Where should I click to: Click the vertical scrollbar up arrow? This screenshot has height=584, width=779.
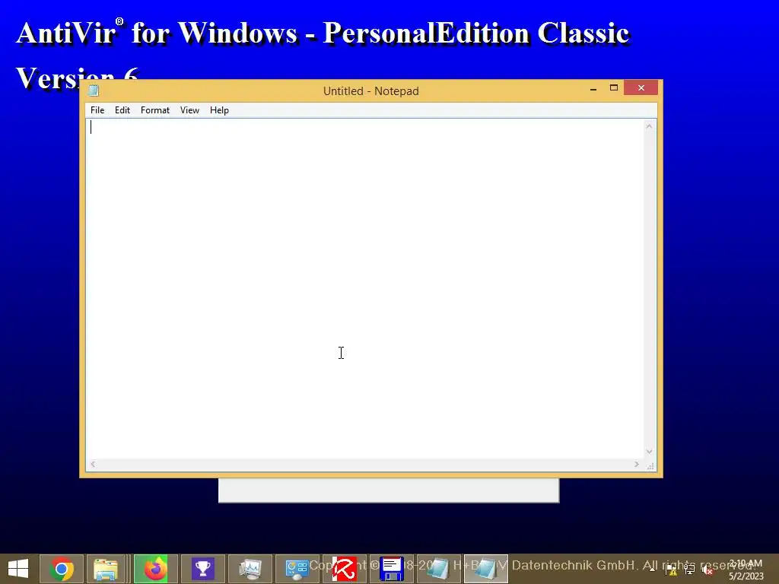pos(649,127)
